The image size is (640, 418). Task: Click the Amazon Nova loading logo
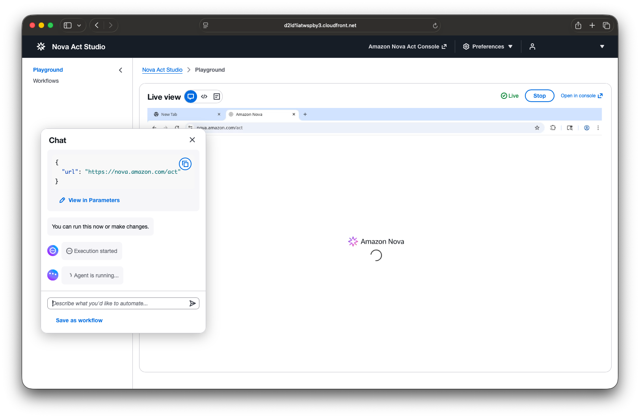click(376, 242)
